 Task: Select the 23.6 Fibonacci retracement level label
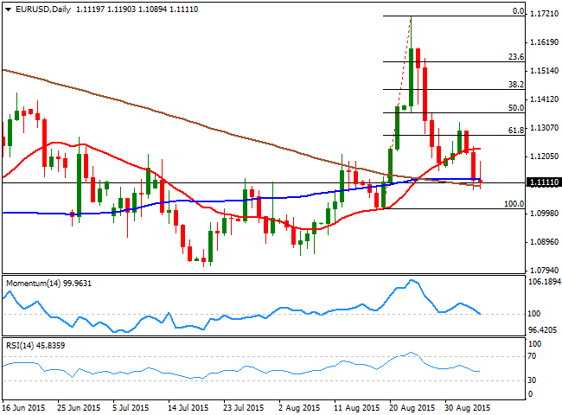coord(516,56)
